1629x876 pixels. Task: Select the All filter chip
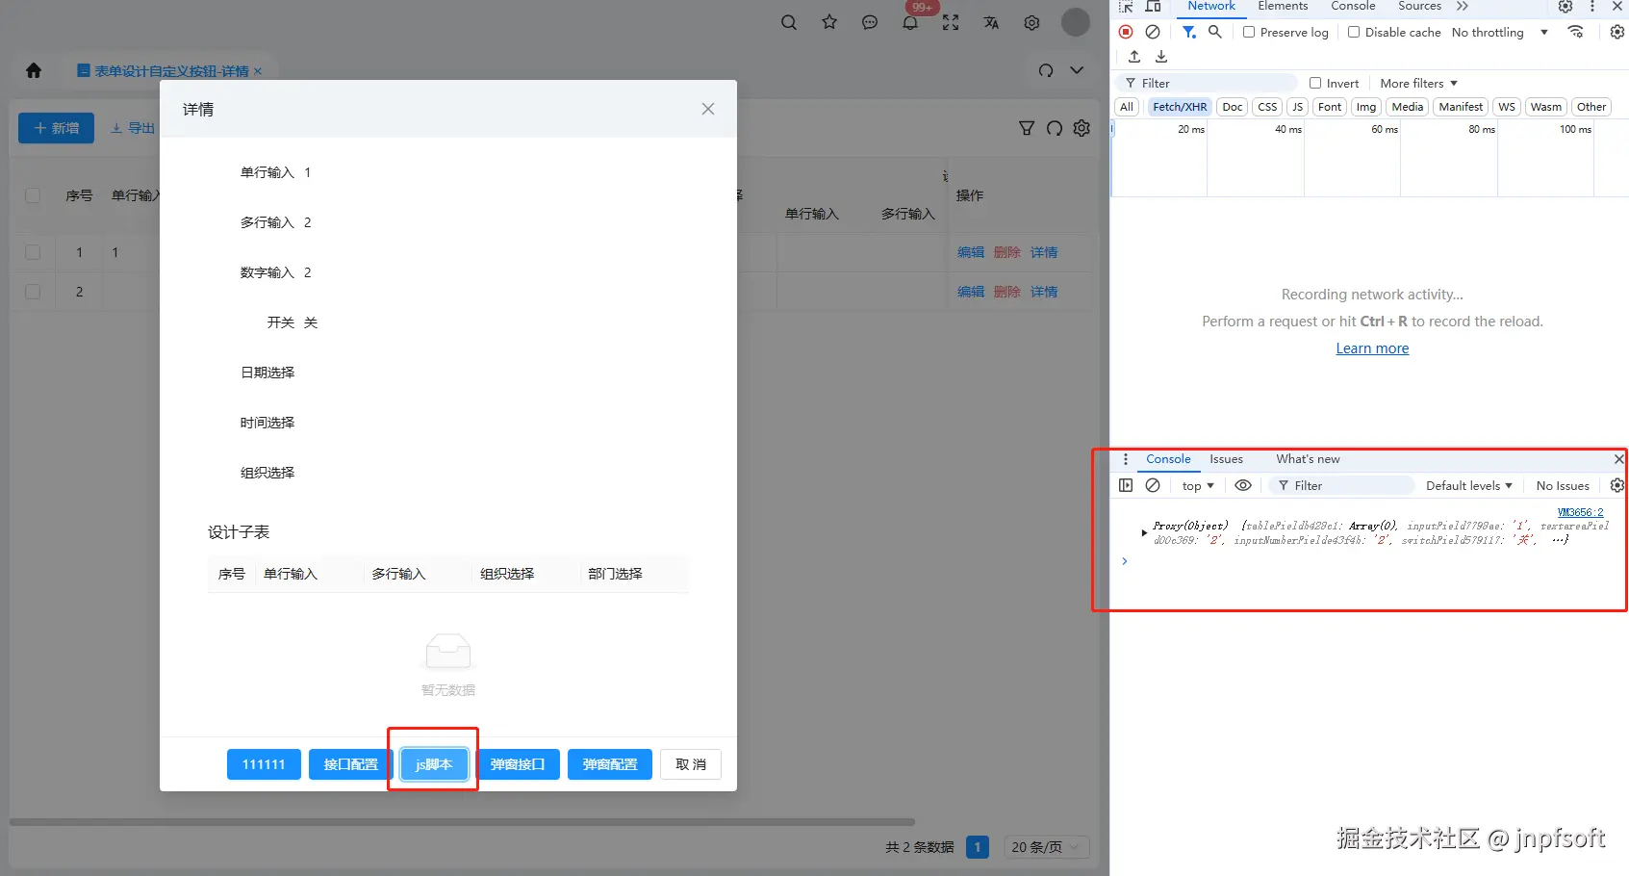pyautogui.click(x=1127, y=107)
